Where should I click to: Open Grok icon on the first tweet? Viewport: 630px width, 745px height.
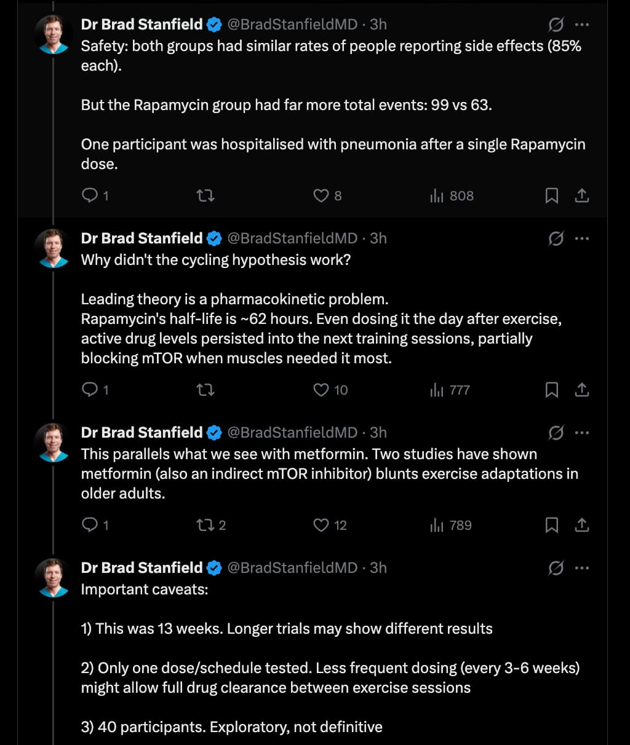556,25
